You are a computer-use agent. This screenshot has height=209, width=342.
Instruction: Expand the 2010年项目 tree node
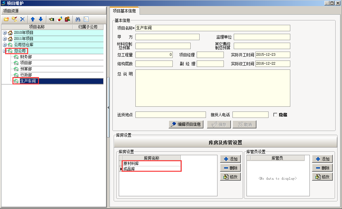point(4,32)
